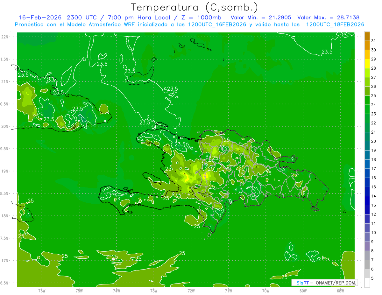The image size is (382, 295).
Task: Click the '22N' latitude axis label
Action: (x=4, y=37)
